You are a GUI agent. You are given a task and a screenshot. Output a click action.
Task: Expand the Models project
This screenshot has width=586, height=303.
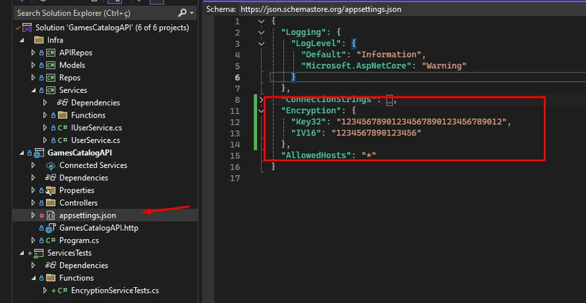[x=33, y=65]
